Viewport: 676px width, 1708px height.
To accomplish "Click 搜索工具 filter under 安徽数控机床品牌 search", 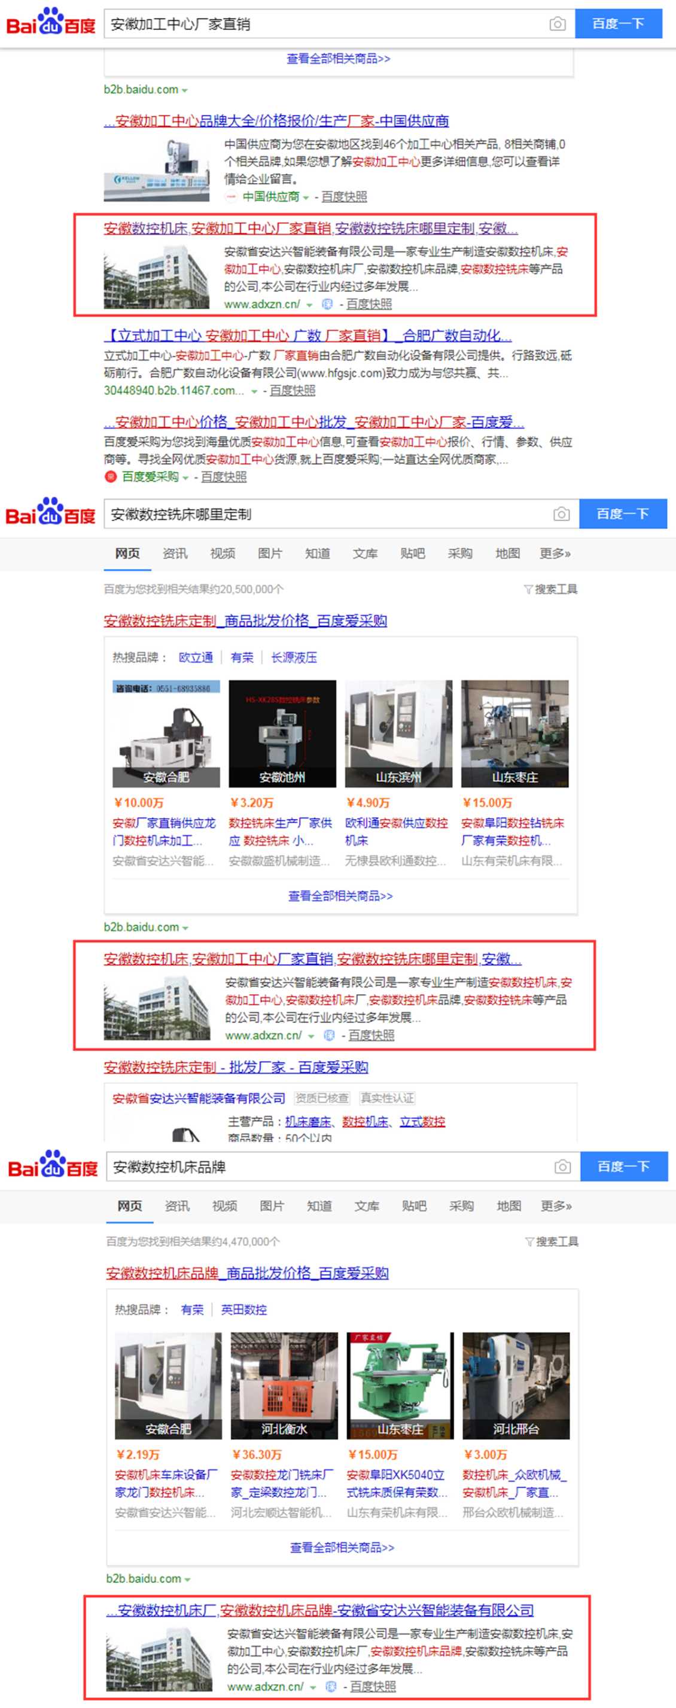I will [552, 1241].
